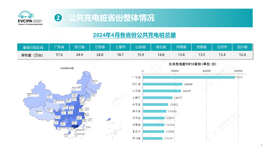
Task: Click the slide title 公共充电桩省份整体情况
Action: tap(112, 18)
